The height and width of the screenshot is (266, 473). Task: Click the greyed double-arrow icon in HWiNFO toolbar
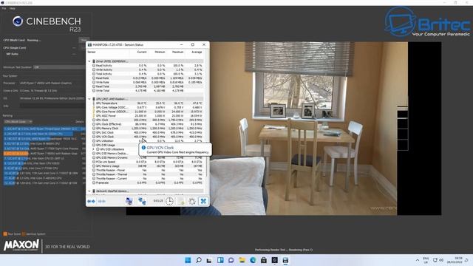102,201
